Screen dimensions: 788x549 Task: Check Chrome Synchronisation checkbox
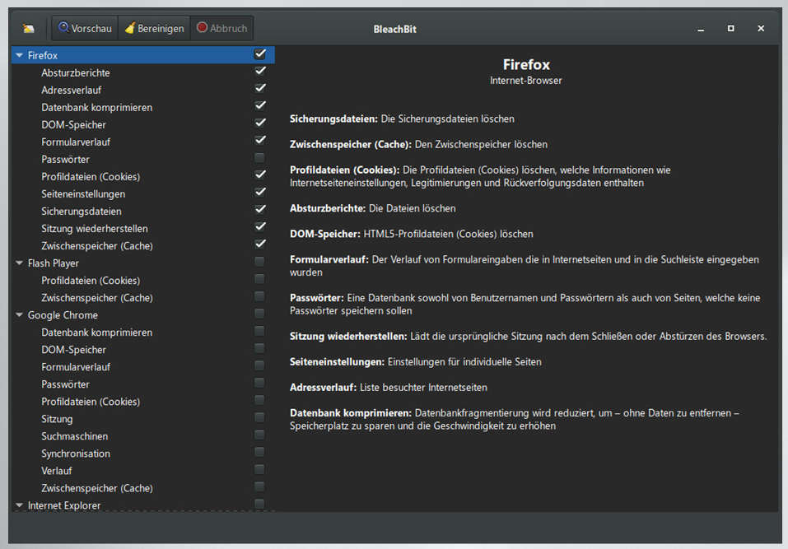(x=259, y=452)
